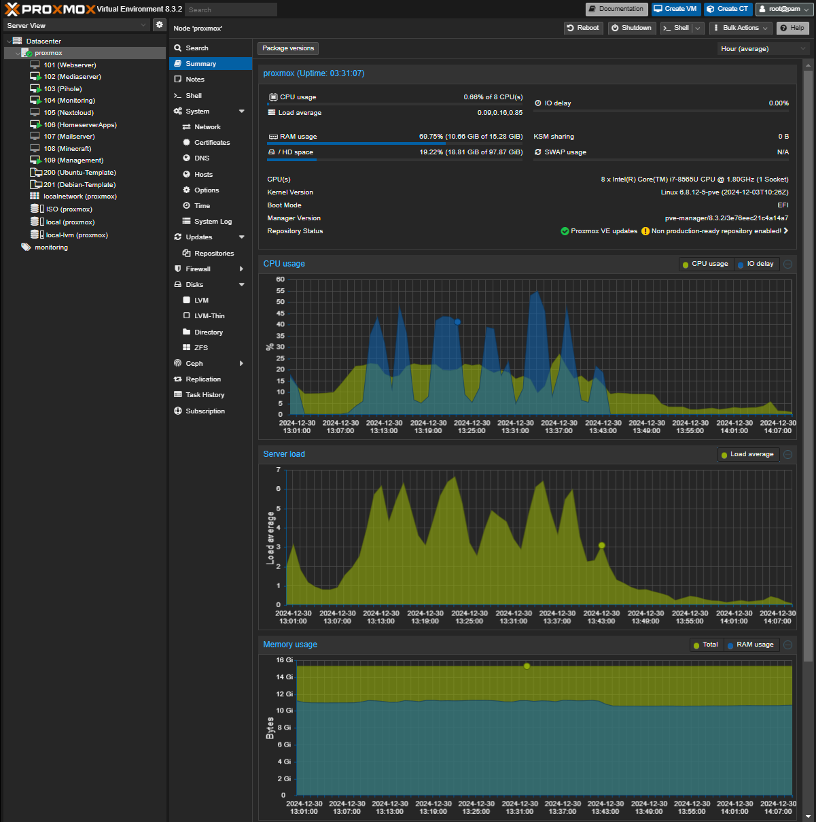
Task: Select Task History in the node side menu
Action: click(x=211, y=395)
